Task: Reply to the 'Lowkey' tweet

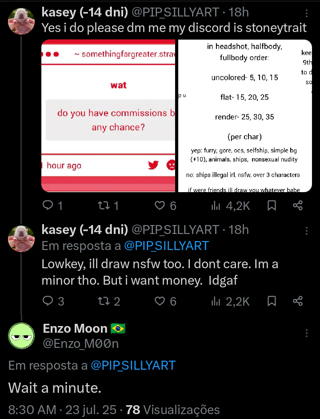Action: (x=53, y=301)
